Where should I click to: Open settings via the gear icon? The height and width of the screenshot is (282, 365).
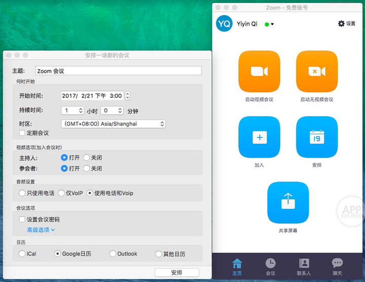(x=341, y=23)
